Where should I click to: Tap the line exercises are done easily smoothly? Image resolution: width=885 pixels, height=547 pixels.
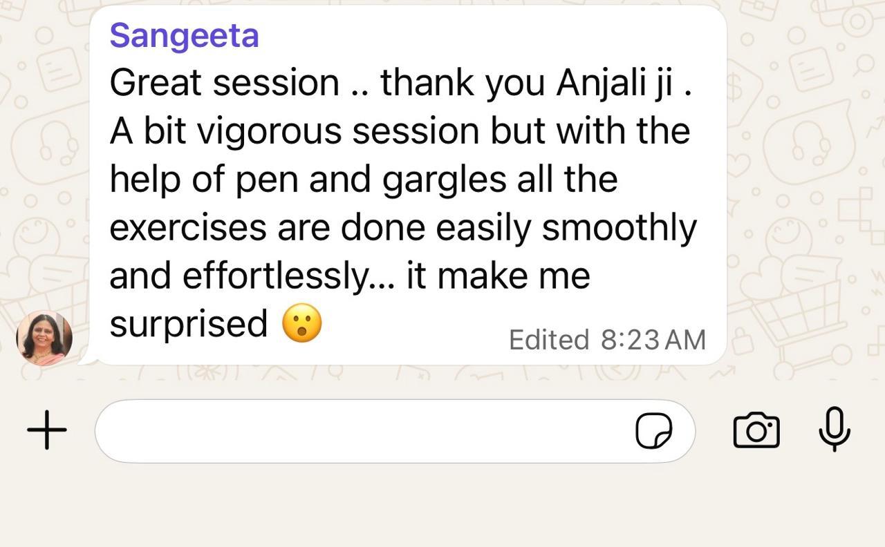click(403, 228)
